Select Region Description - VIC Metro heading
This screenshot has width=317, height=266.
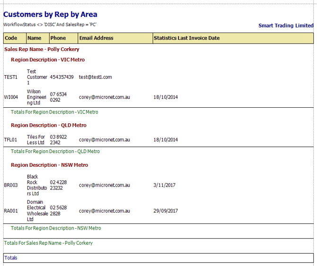point(48,60)
